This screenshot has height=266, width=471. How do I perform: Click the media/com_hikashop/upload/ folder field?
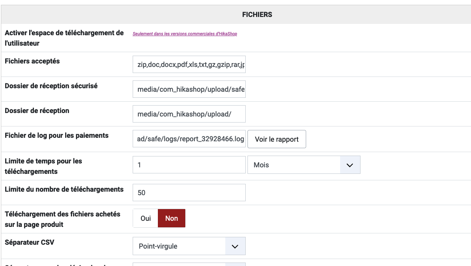(x=189, y=114)
